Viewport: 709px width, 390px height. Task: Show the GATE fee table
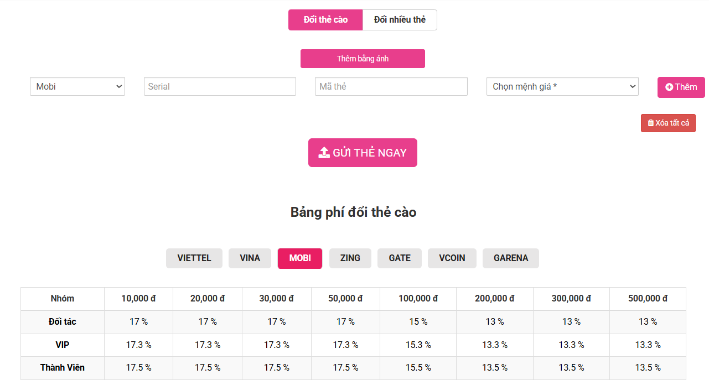click(x=400, y=258)
